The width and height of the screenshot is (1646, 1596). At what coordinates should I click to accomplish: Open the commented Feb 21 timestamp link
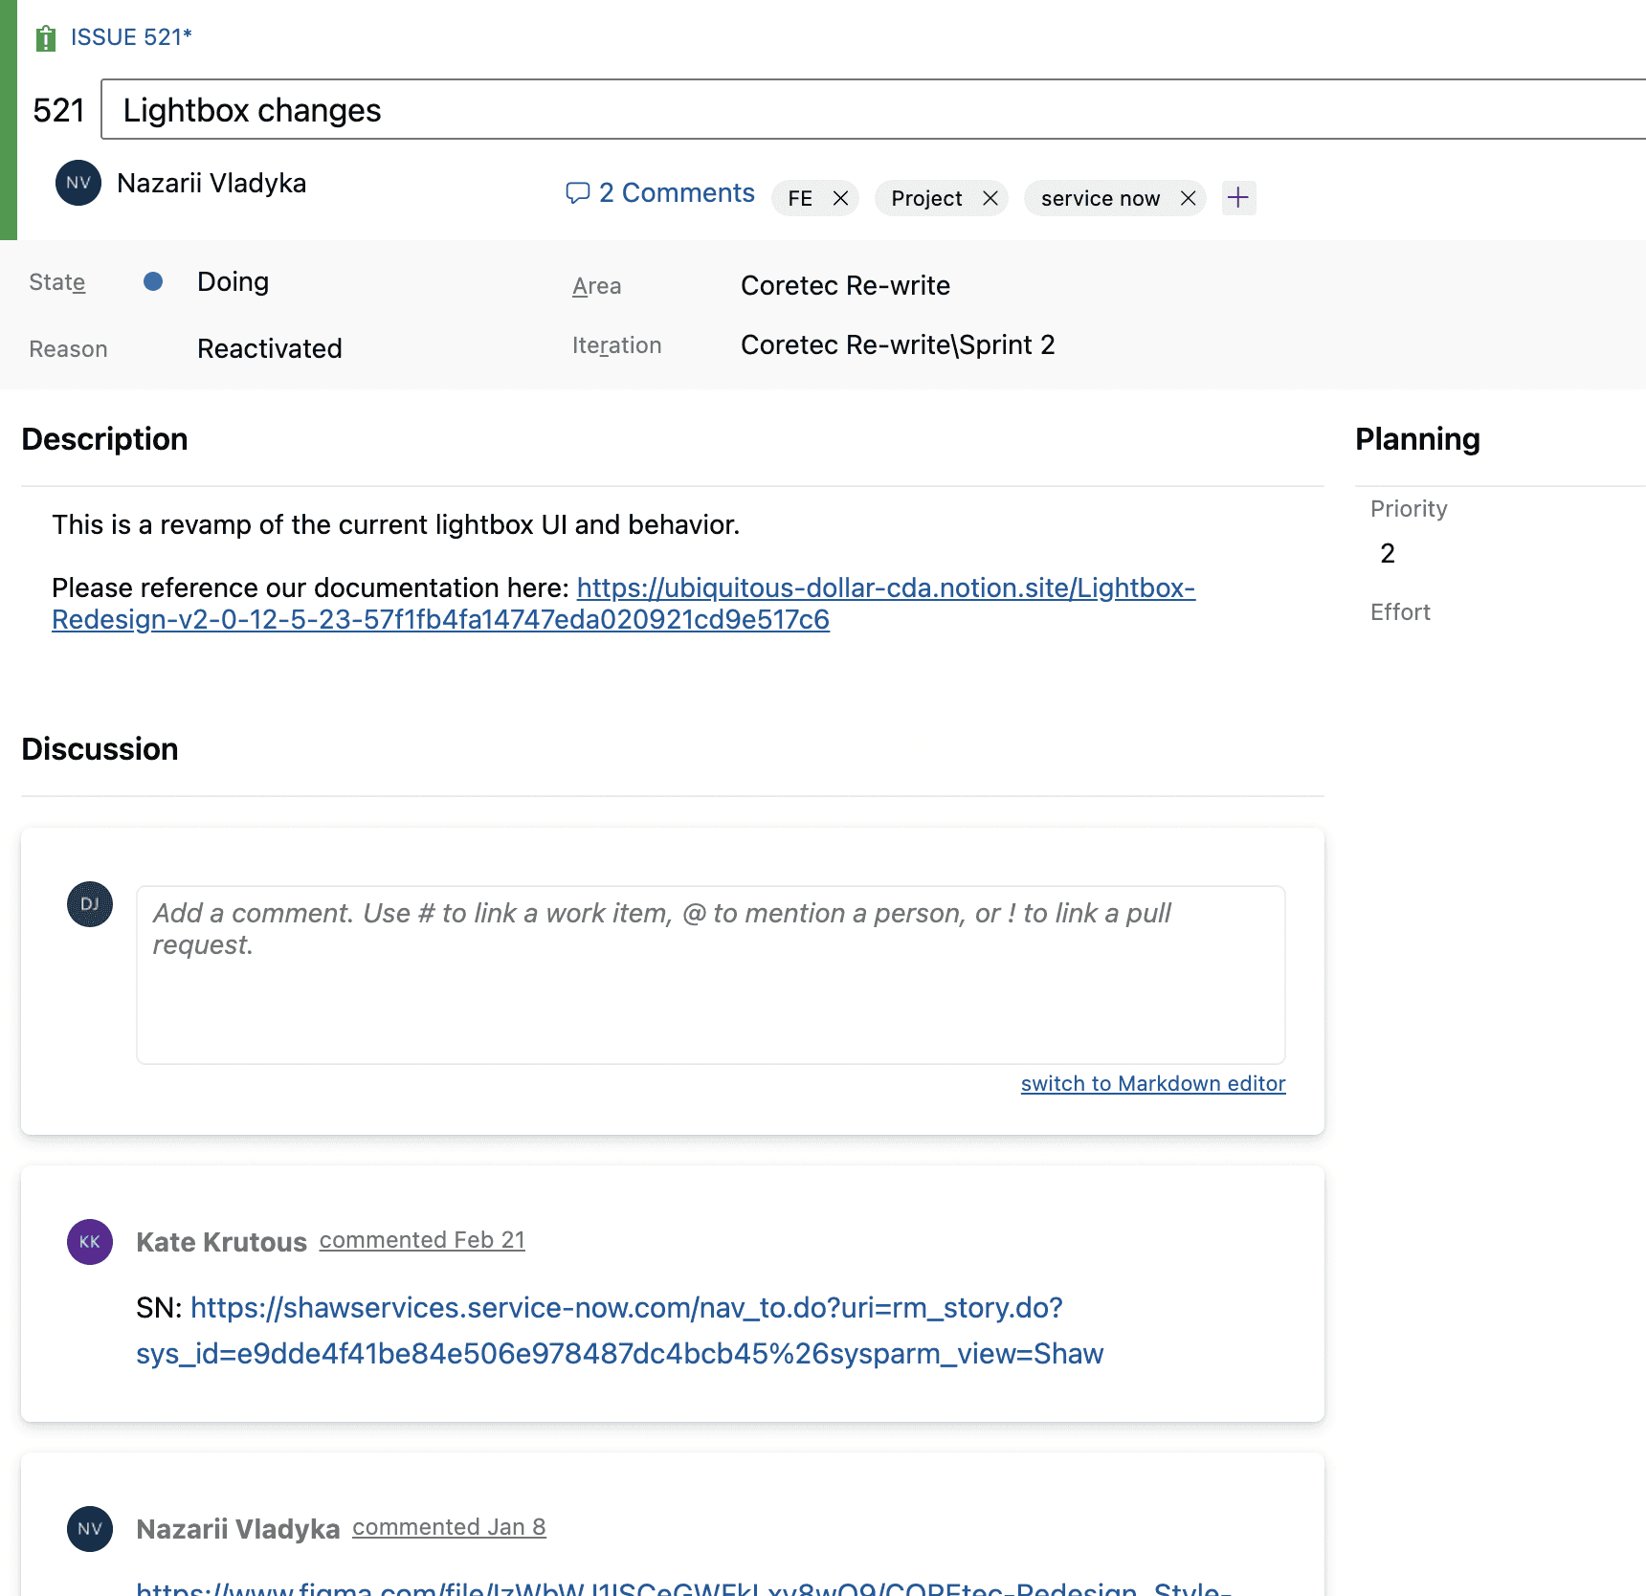pos(422,1240)
